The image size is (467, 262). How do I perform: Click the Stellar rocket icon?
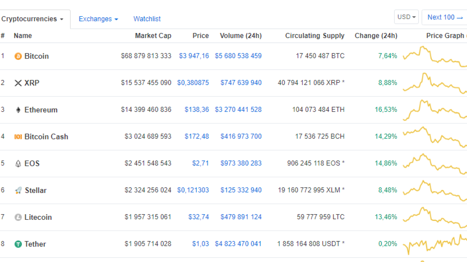[18, 190]
